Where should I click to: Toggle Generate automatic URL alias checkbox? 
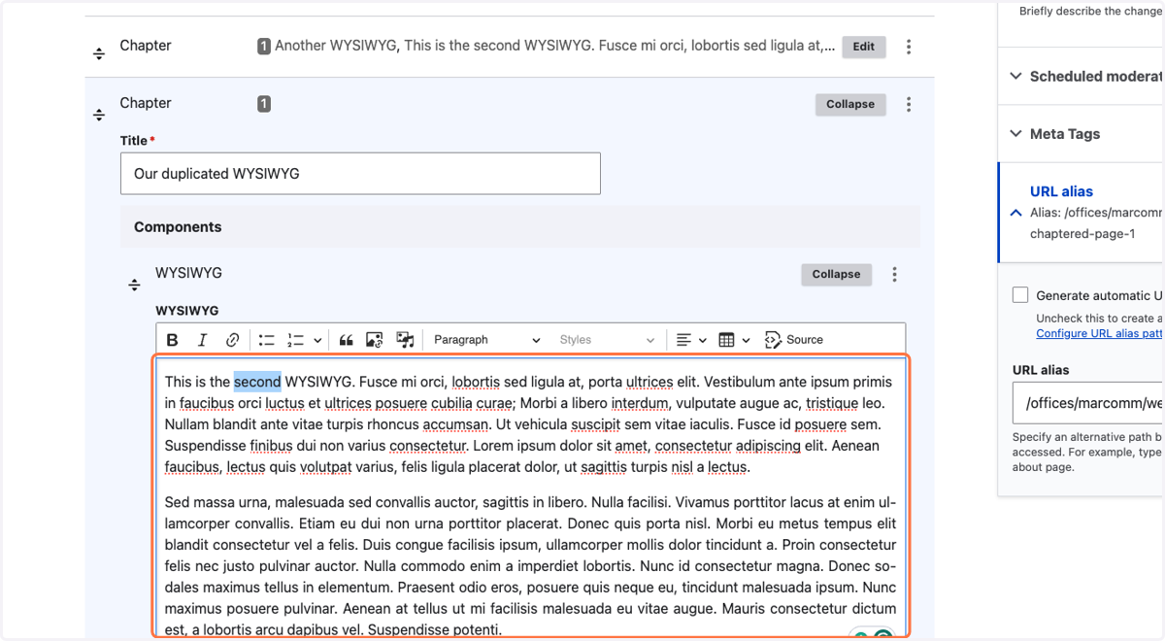tap(1020, 295)
